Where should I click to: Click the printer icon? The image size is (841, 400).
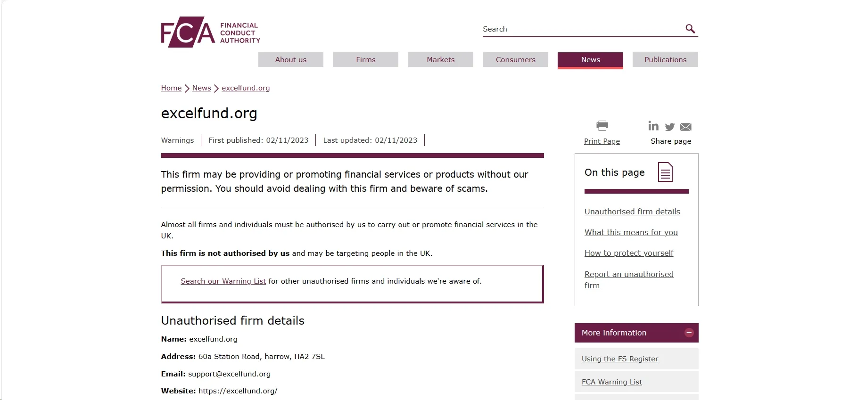pyautogui.click(x=602, y=126)
